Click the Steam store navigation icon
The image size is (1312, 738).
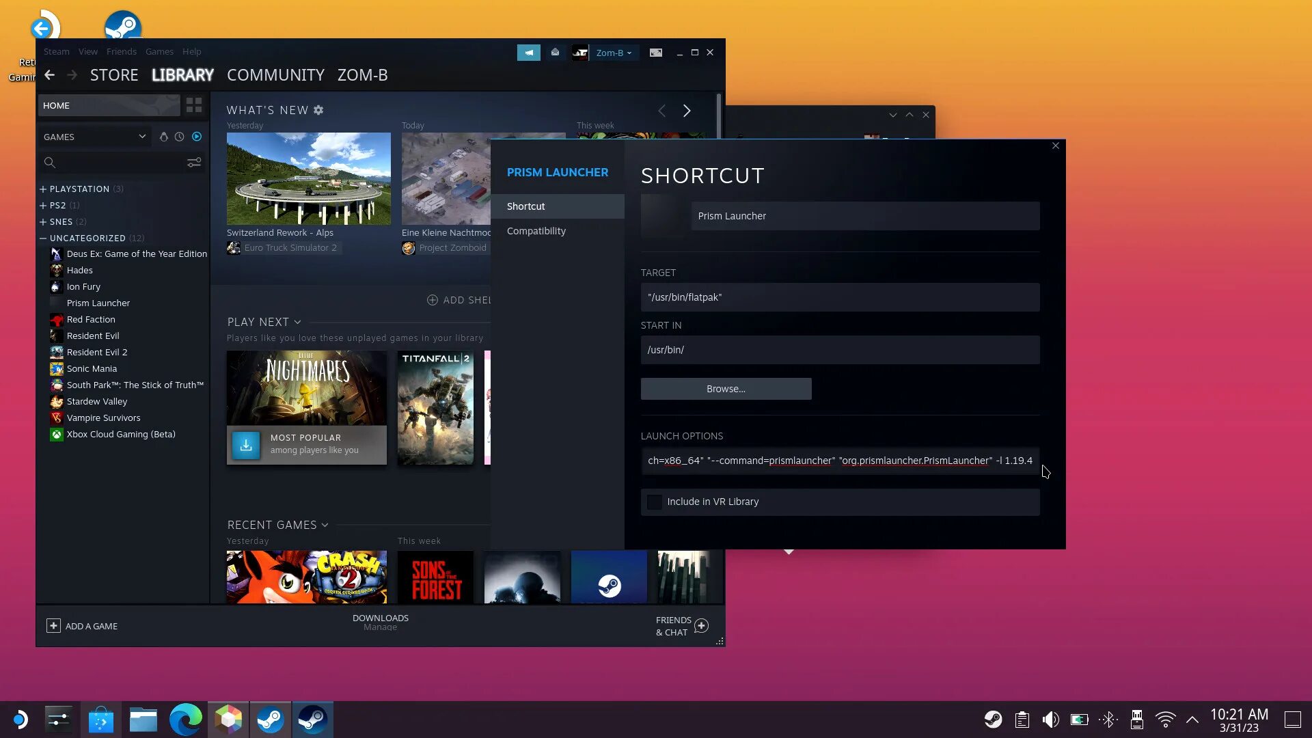(x=113, y=74)
